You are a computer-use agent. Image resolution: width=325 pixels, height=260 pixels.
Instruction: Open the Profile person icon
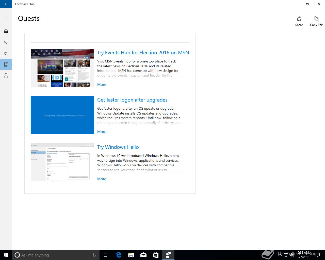(x=6, y=76)
